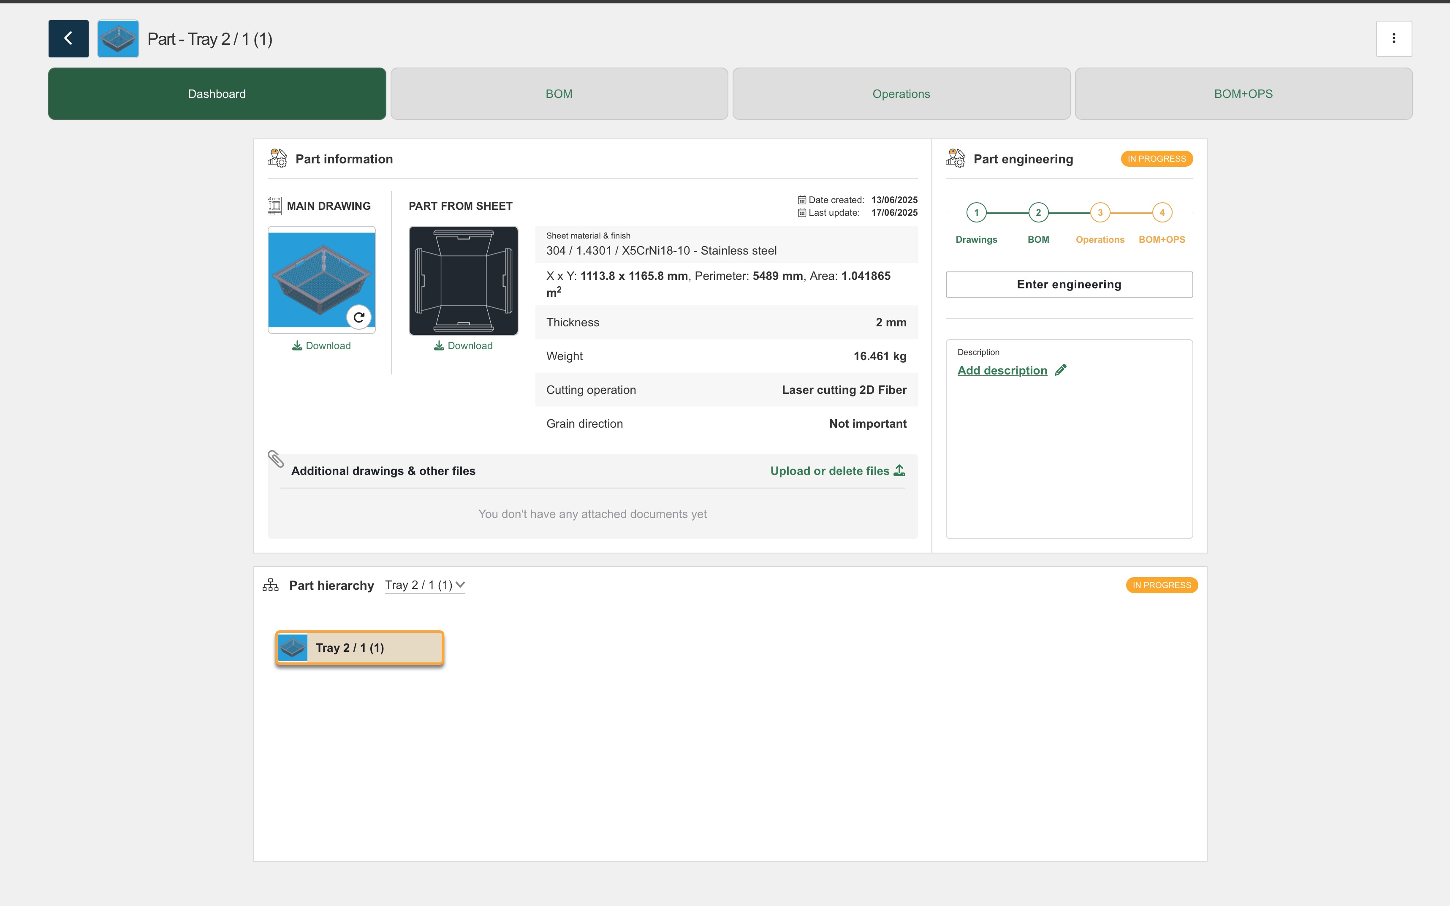
Task: Click the back arrow button
Action: [x=68, y=39]
